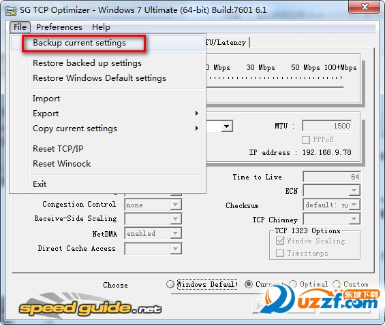Click the connection speed slider track
Viewport: 385px width, 325px height.
(x=275, y=87)
